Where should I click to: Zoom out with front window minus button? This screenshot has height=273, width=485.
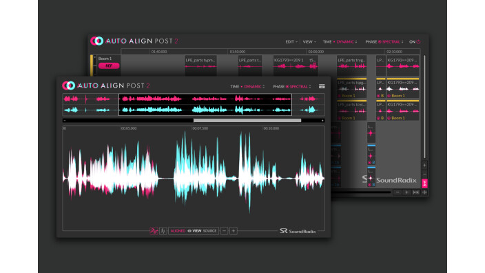coord(225,231)
